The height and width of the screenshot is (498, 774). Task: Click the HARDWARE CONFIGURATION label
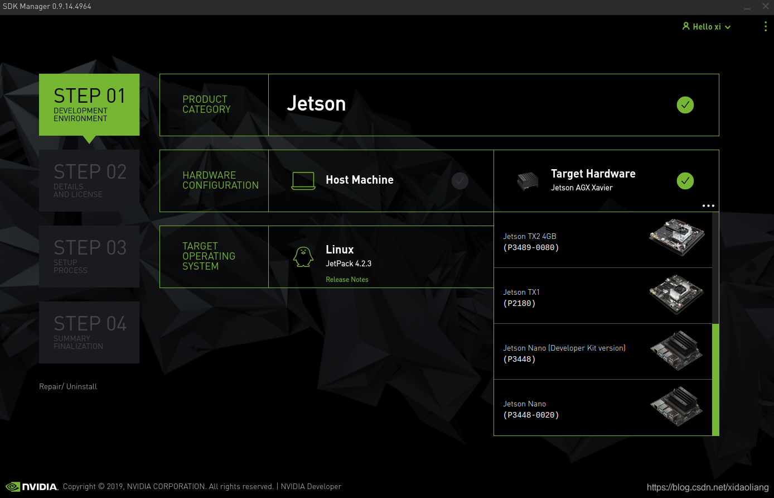tap(220, 180)
